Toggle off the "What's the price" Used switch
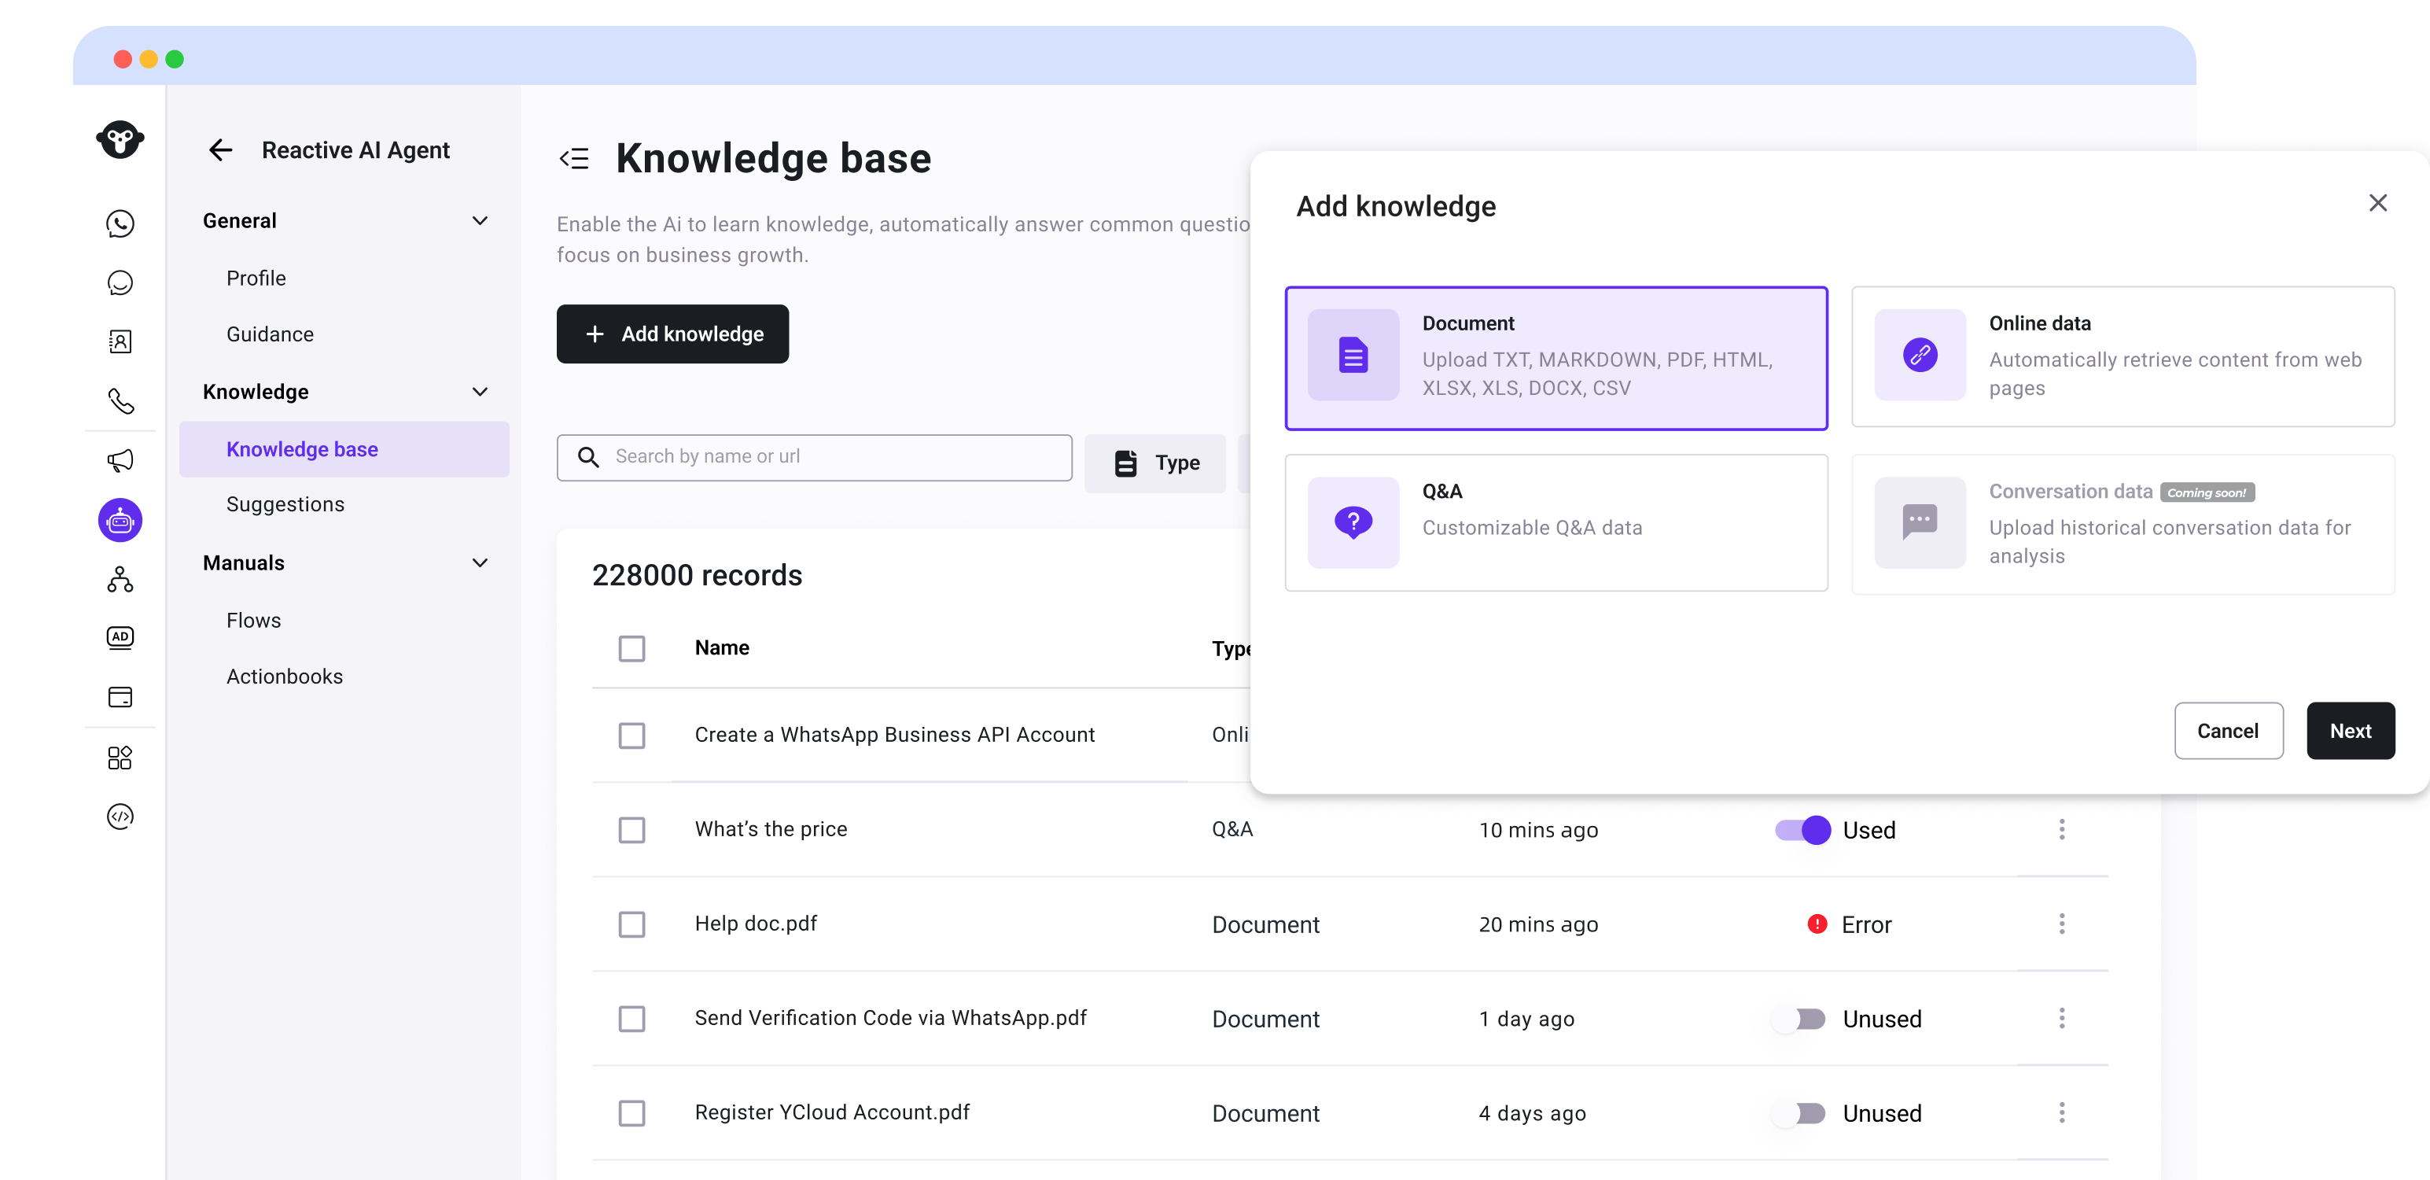 (x=1802, y=830)
